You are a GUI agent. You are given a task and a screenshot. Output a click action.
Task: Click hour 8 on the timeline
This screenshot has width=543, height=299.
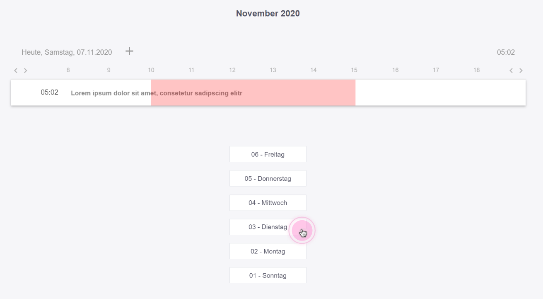pyautogui.click(x=68, y=70)
